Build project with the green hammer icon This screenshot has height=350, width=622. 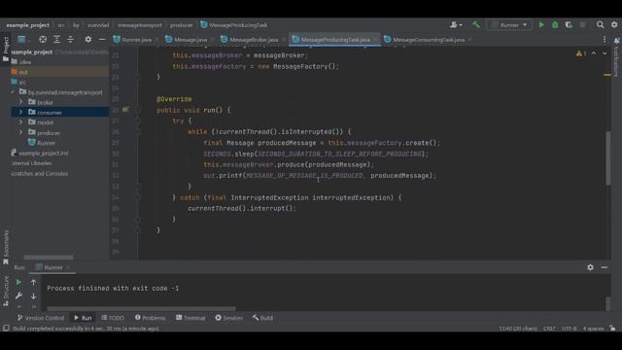(x=475, y=24)
